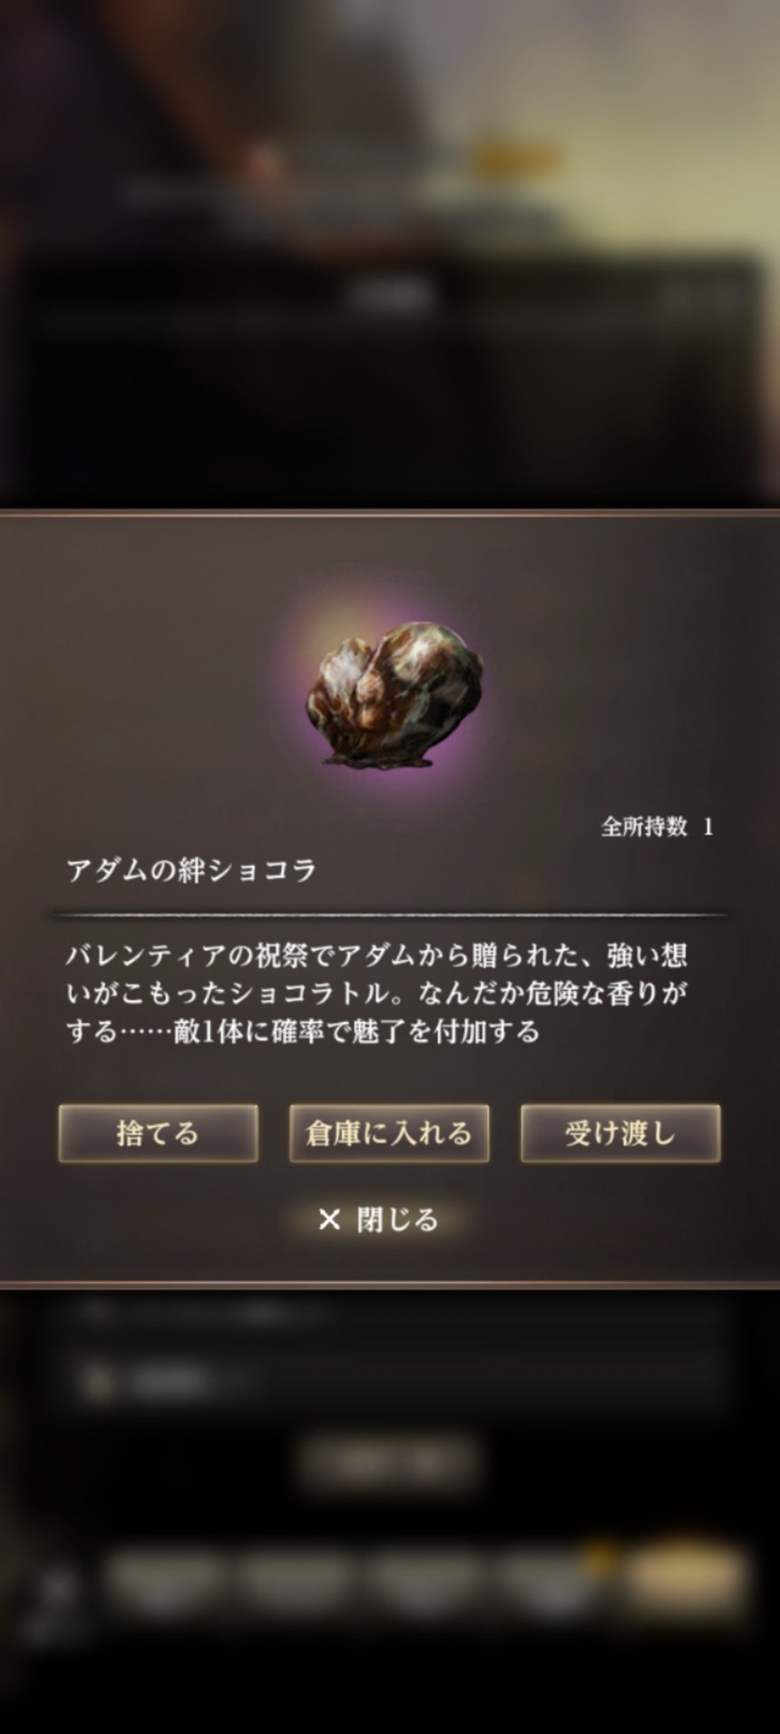The image size is (780, 1734).
Task: Choose the 受け渡し hand-over button
Action: click(620, 1133)
